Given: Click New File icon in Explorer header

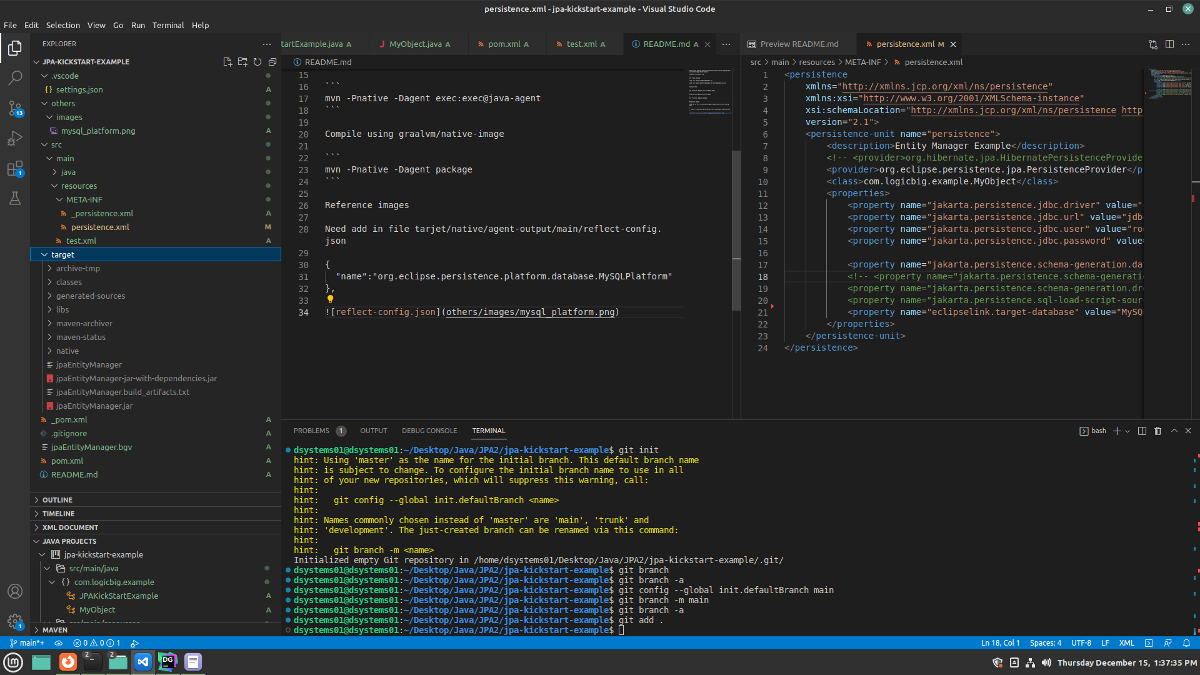Looking at the screenshot, I should (227, 62).
